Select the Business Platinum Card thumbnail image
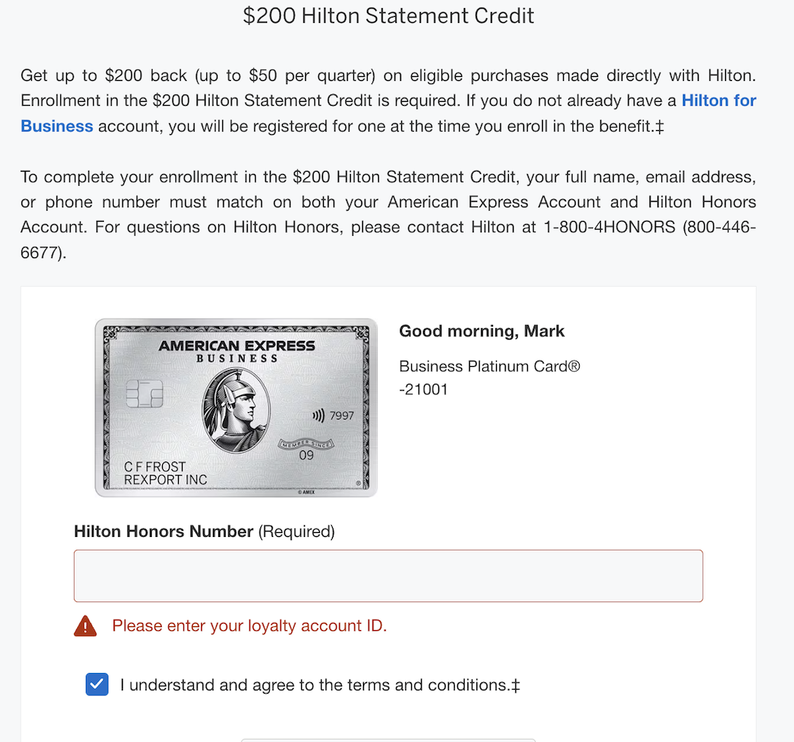Viewport: 794px width, 742px height. point(236,408)
